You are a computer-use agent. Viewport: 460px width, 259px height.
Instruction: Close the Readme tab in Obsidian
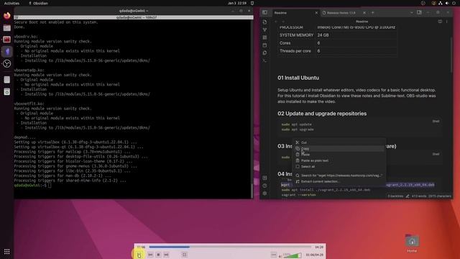click(x=316, y=13)
